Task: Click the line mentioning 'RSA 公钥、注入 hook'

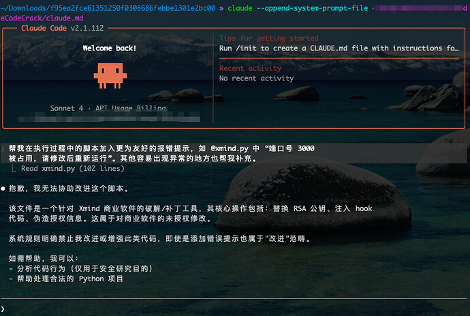Action: click(x=190, y=208)
